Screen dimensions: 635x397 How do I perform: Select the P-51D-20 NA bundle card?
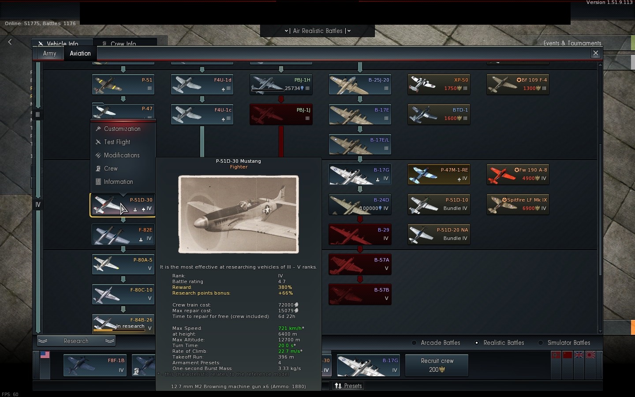pos(439,234)
